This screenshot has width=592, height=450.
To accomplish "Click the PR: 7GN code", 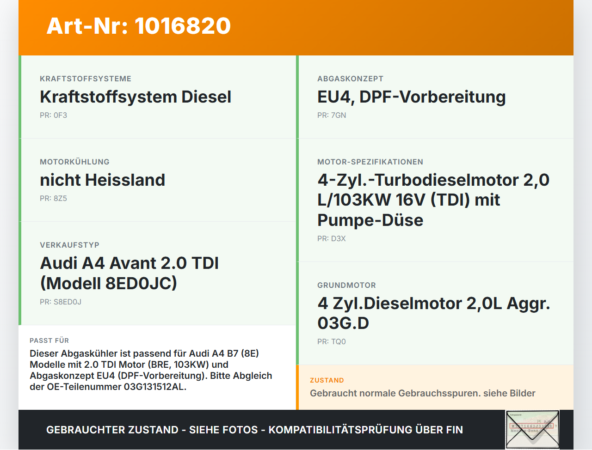I will [x=332, y=115].
